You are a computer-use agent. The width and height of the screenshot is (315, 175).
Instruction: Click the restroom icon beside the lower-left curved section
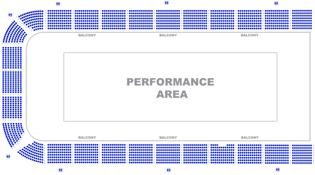click(x=8, y=157)
